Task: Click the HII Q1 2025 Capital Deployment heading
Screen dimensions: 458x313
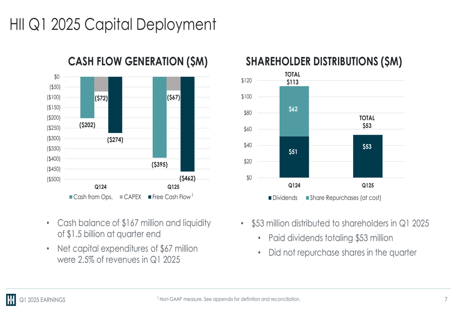Action: tap(113, 24)
